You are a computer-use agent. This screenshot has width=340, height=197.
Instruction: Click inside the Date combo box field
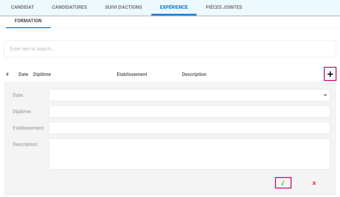point(185,95)
